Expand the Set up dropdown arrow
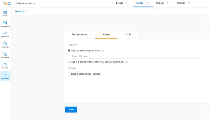Image resolution: width=209 pixels, height=121 pixels. pyautogui.click(x=147, y=3)
